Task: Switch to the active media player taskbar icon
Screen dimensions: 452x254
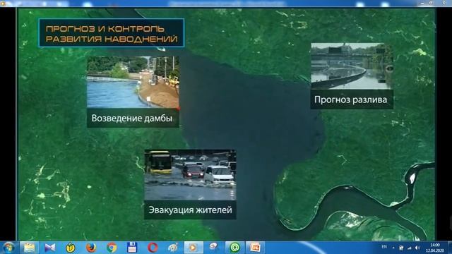Action: 194,248
